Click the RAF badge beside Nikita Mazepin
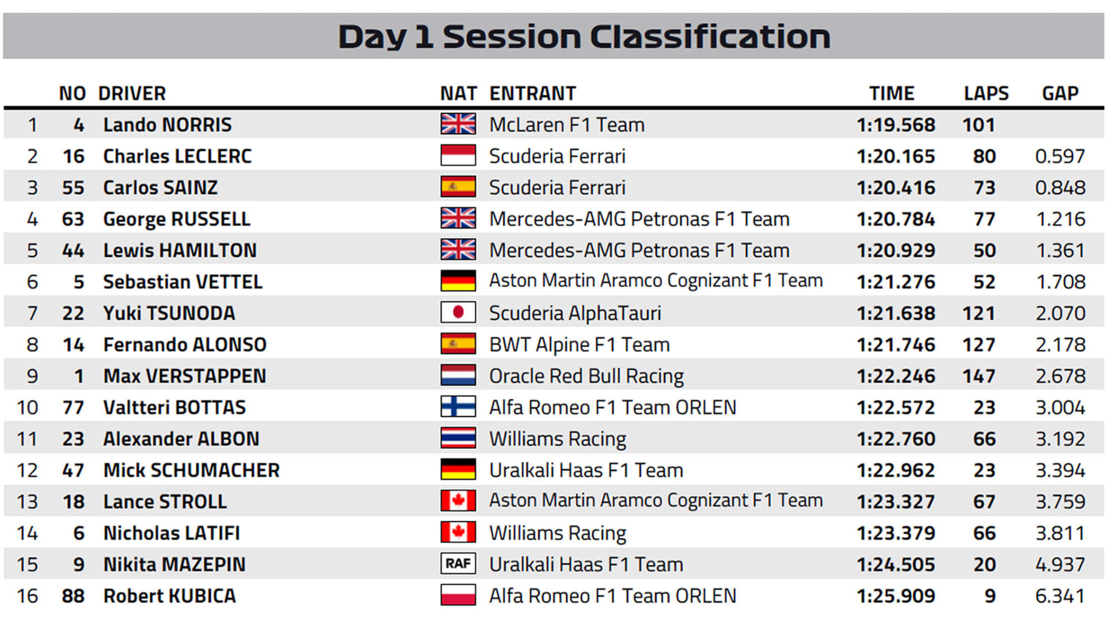Viewport: 1109px width, 624px height. [458, 564]
